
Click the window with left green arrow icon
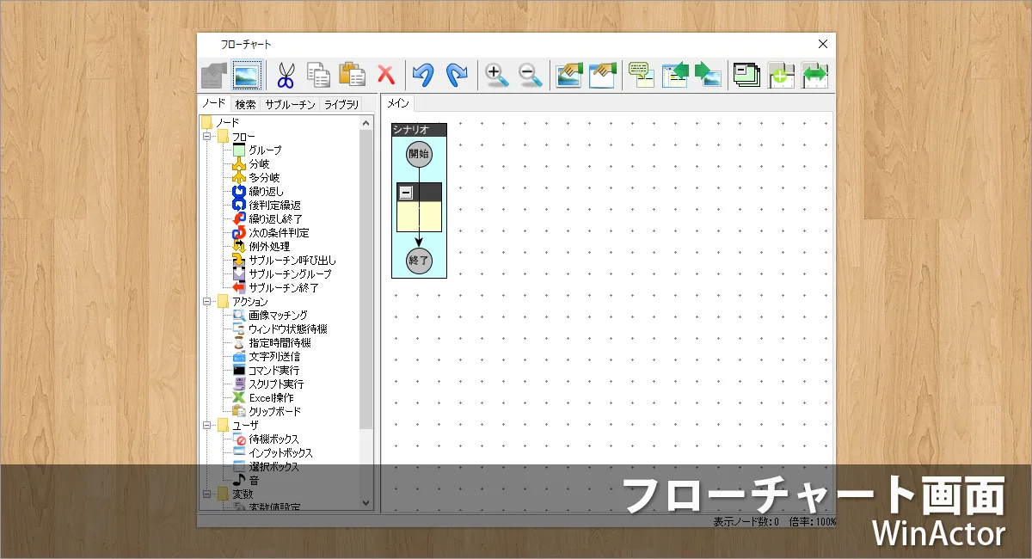pyautogui.click(x=675, y=75)
